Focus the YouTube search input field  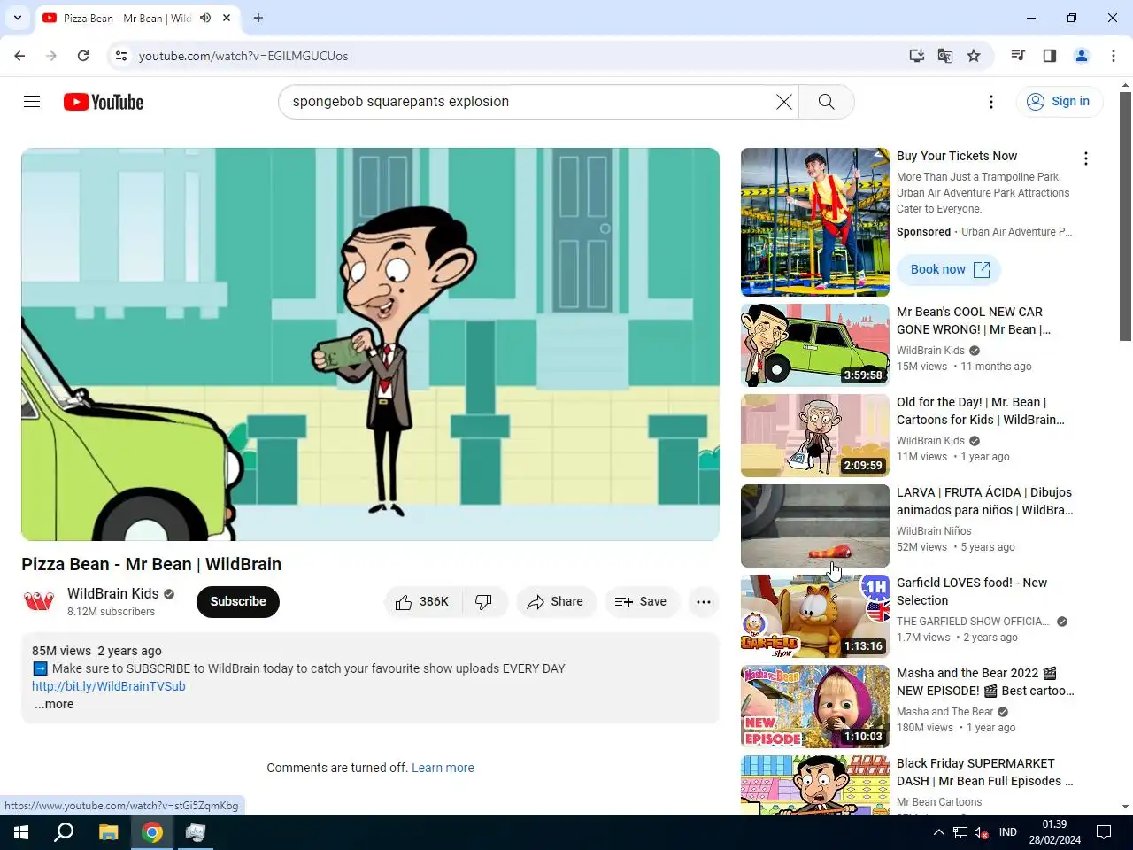coord(527,102)
